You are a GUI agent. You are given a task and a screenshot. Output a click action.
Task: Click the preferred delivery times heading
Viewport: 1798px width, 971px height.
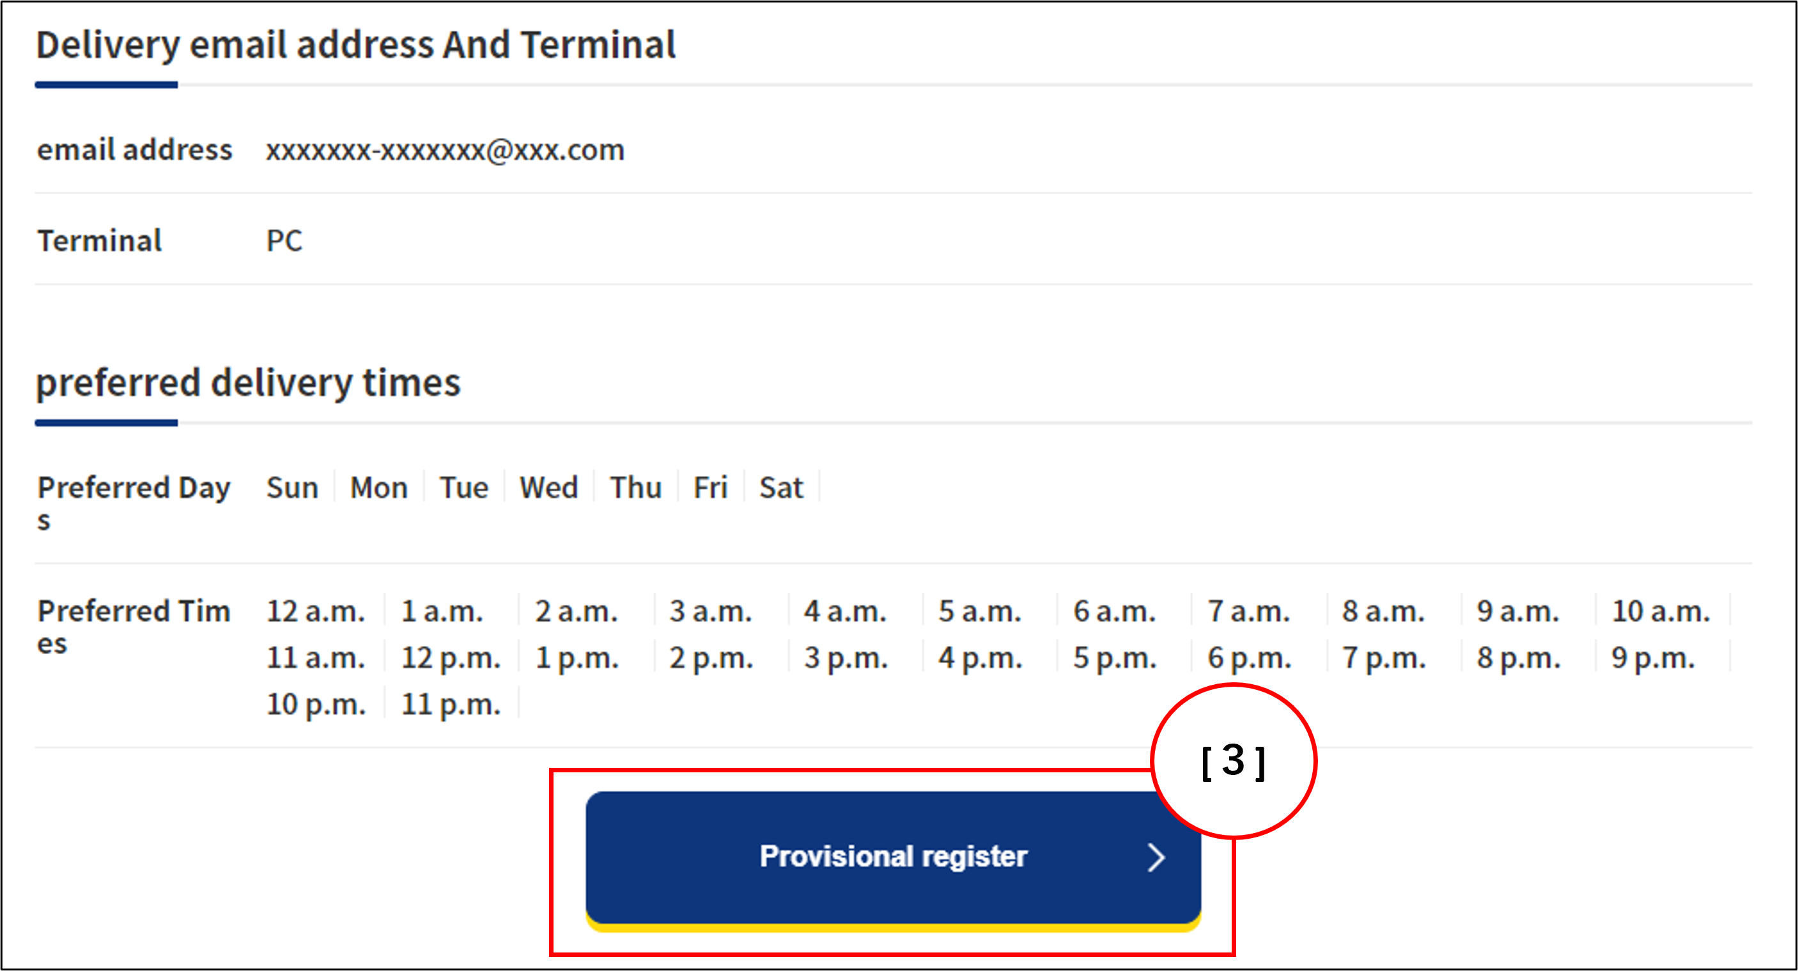248,382
